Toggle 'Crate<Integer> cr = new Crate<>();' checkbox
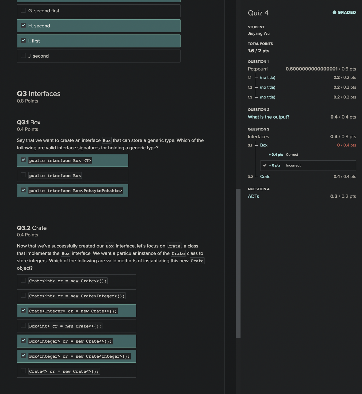This screenshot has height=394, width=362. [x=23, y=311]
